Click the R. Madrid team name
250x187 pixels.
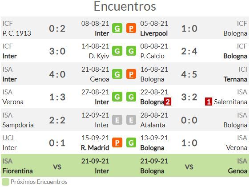[x=95, y=148]
